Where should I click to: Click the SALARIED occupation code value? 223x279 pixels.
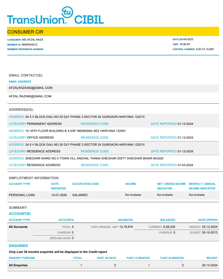pos(80,195)
